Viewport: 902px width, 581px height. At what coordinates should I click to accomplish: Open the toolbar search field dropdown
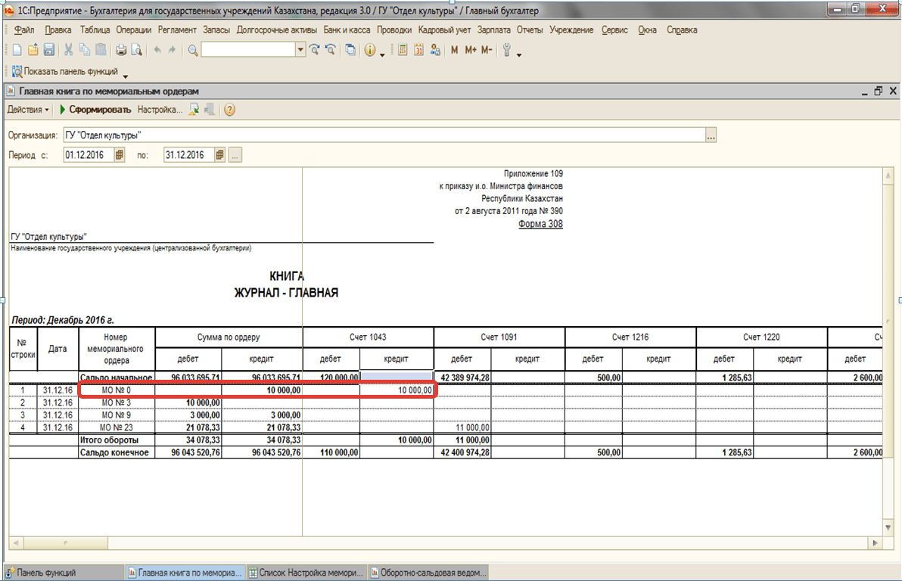300,51
